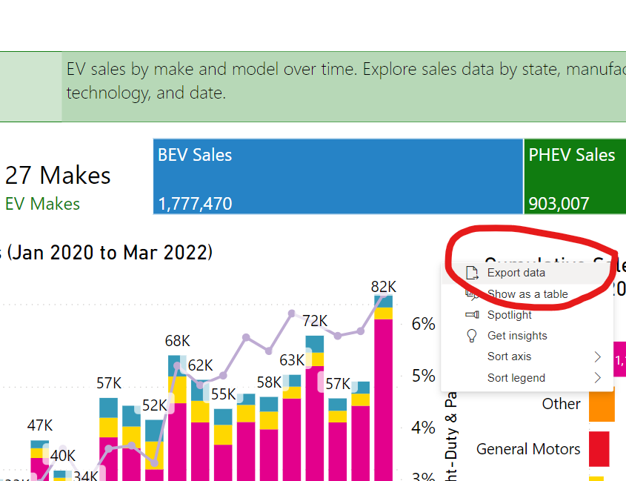Screen dimensions: 626x481
Task: Select the General Motors axis label
Action: click(x=528, y=449)
